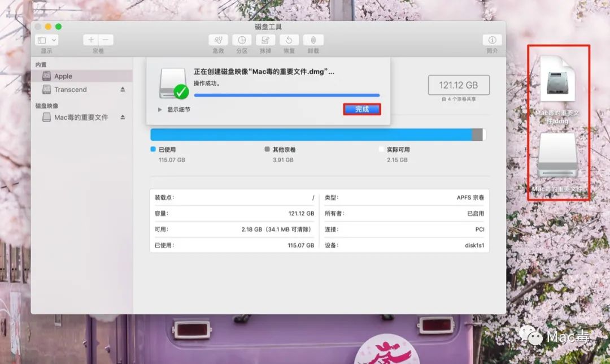This screenshot has width=610, height=364.
Task: Expand the 显示细节 disclosure triangle
Action: pyautogui.click(x=160, y=110)
